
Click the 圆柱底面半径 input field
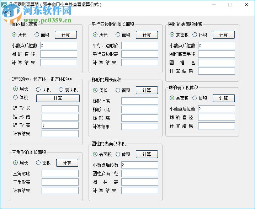pyautogui.click(x=140, y=173)
